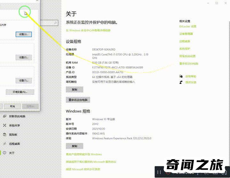Click the 设备 ID value starting with F2774F90

(118, 67)
